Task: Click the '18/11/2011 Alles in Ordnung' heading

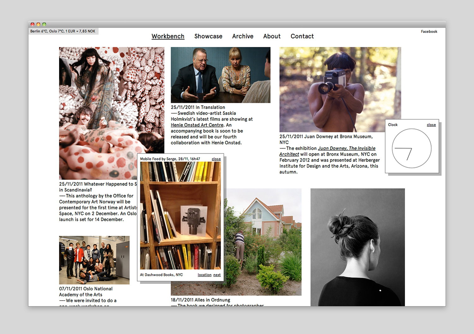Action: (200, 300)
